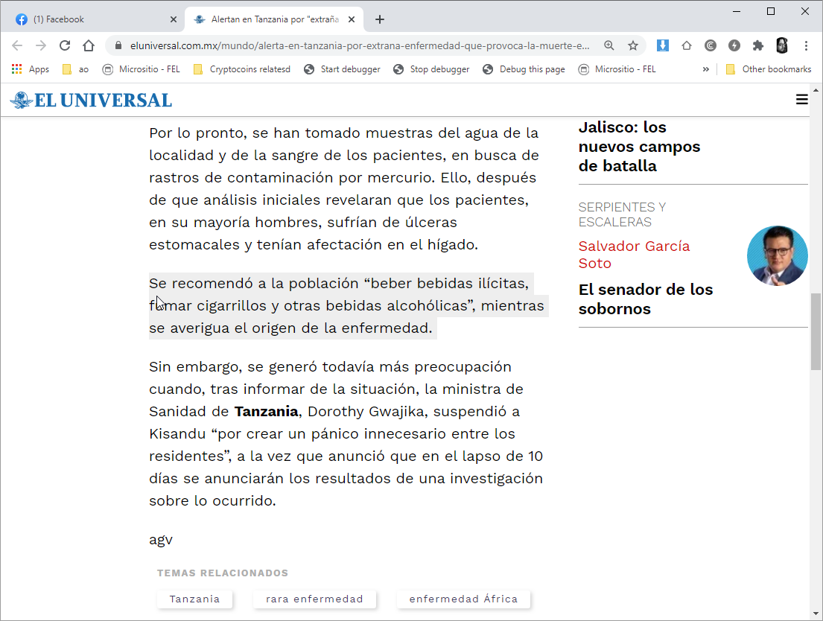
Task: Close the Facebook tab
Action: (174, 19)
